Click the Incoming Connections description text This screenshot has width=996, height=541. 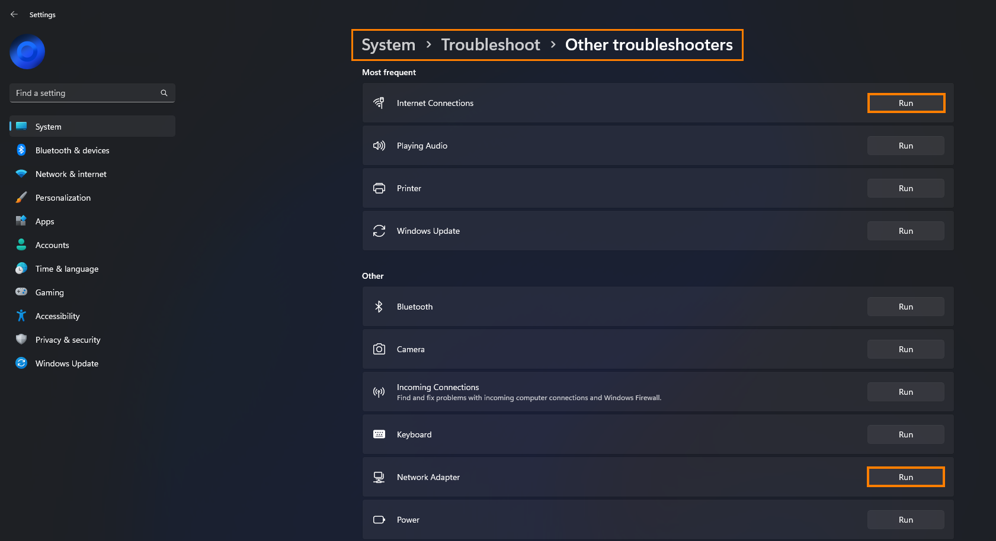[529, 398]
